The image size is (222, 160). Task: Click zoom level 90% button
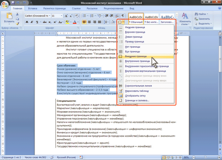coord(186,157)
